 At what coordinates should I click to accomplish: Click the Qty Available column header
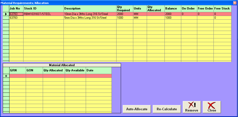tap(75, 70)
